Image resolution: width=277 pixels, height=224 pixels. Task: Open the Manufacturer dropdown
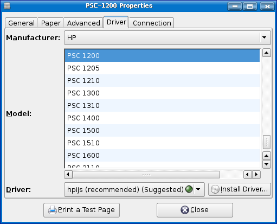[x=168, y=37]
